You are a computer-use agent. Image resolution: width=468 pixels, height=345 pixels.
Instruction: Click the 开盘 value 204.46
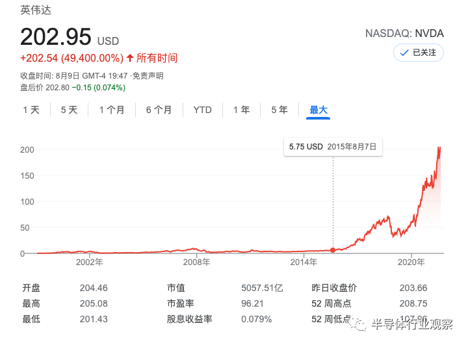coord(94,288)
